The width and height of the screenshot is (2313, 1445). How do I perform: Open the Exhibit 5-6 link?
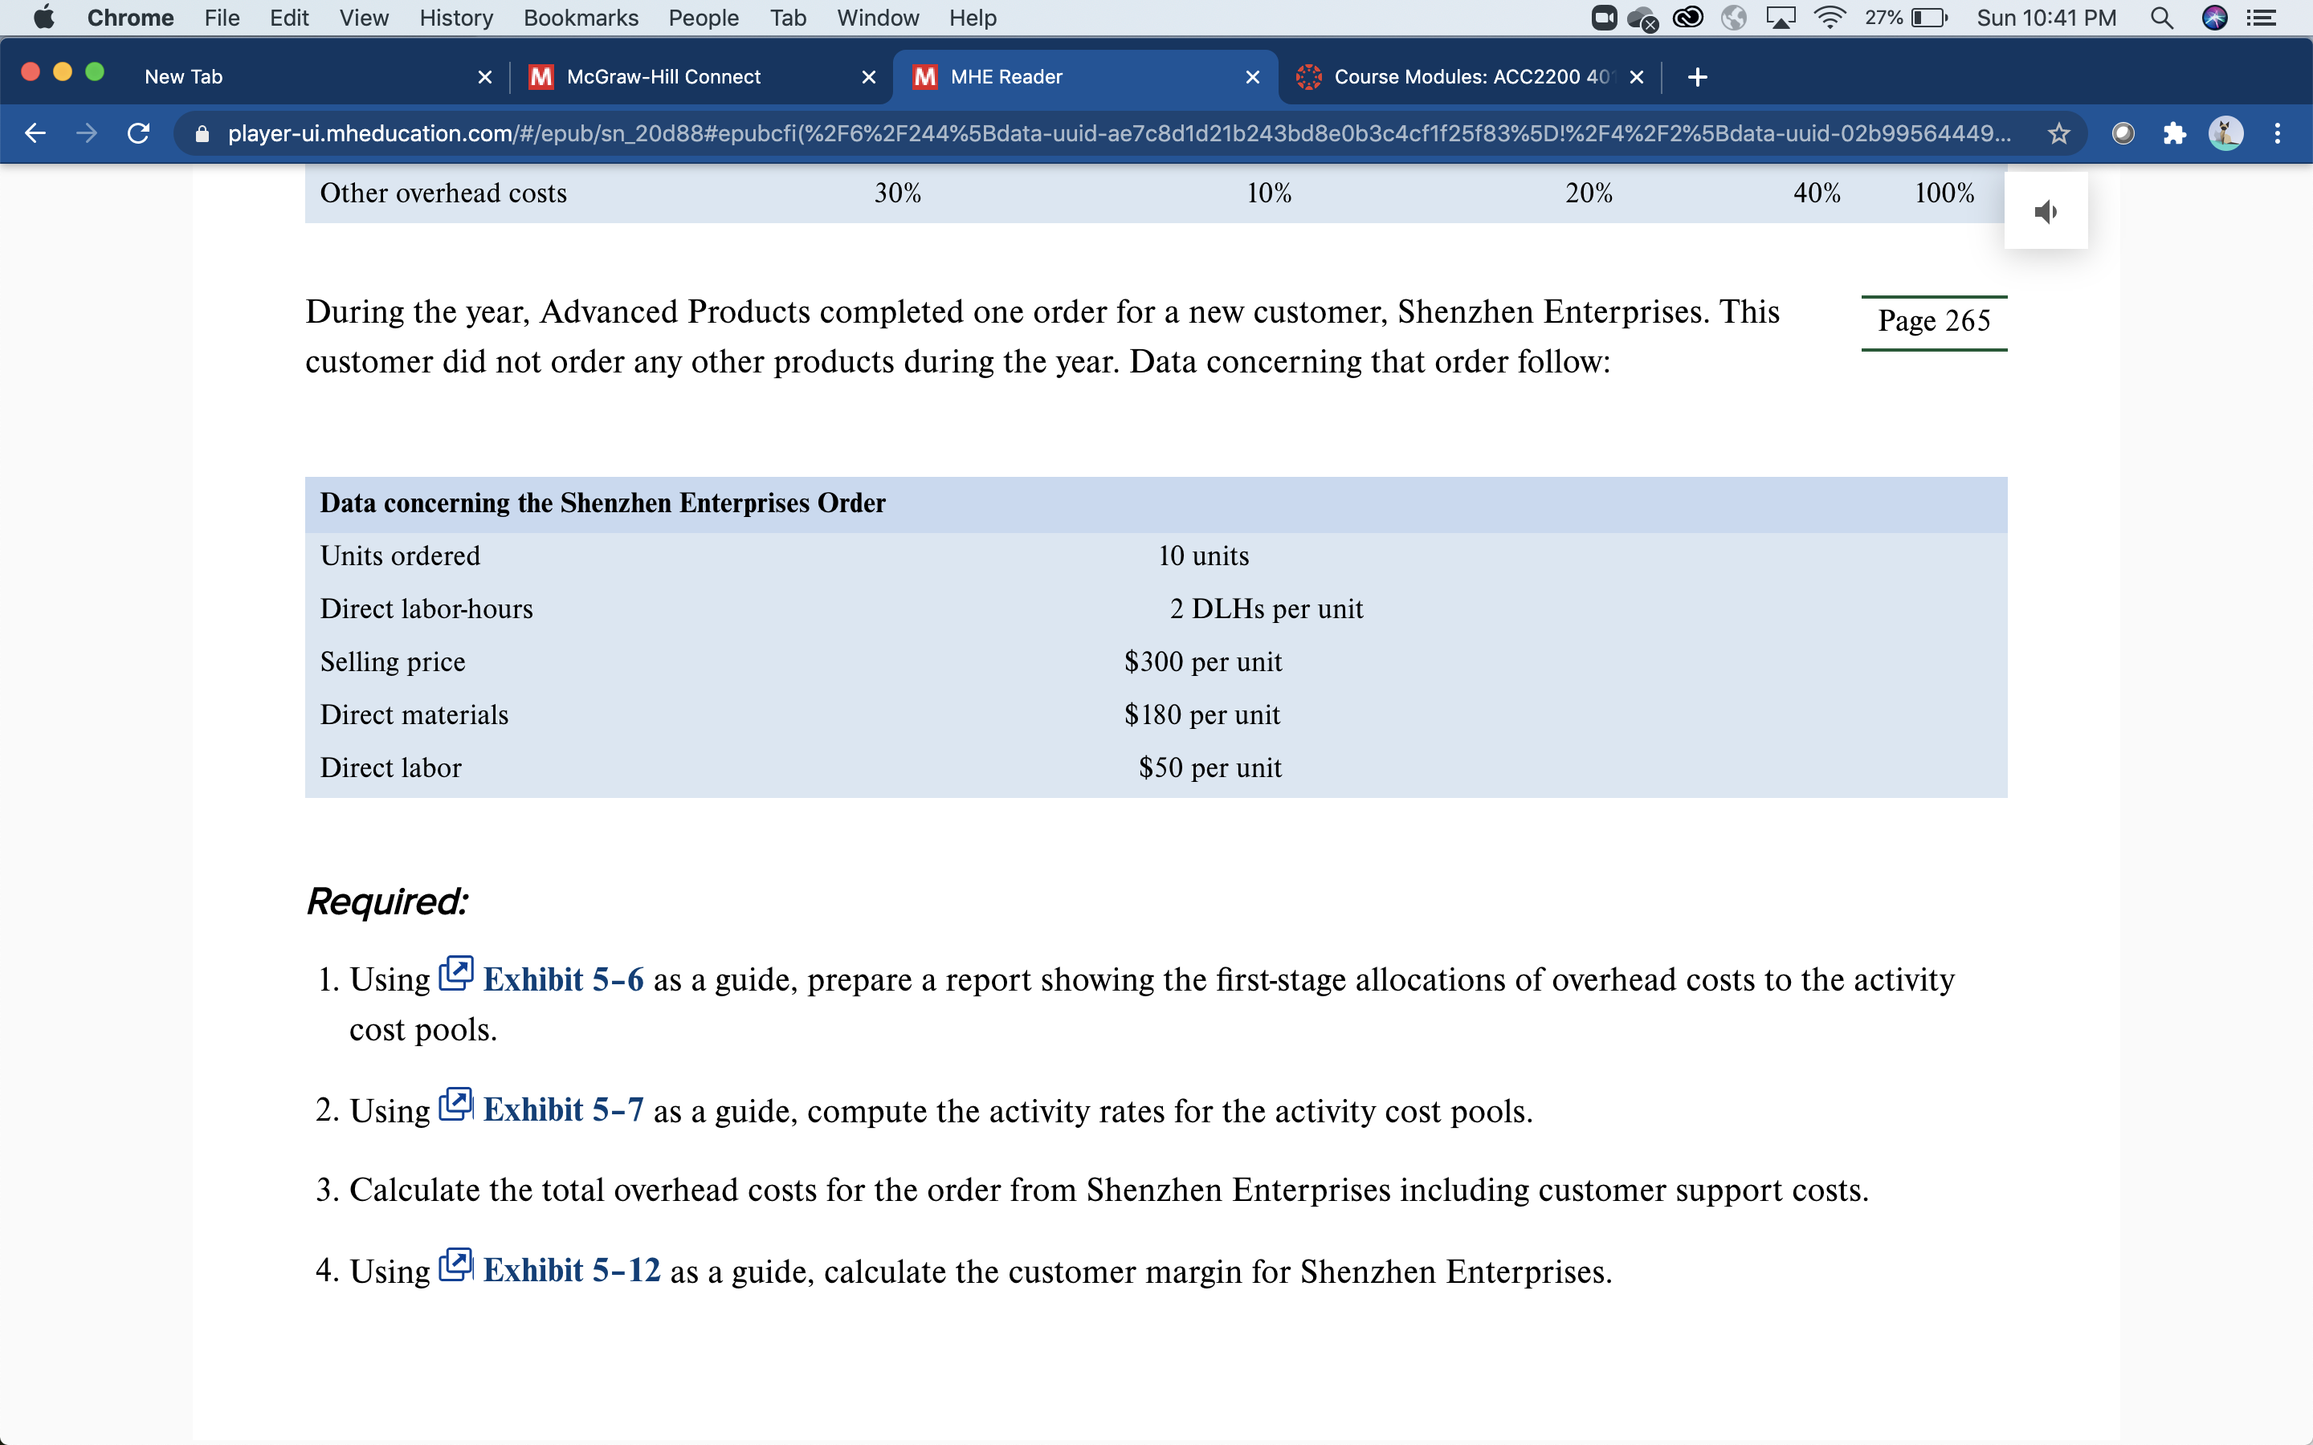(x=563, y=979)
